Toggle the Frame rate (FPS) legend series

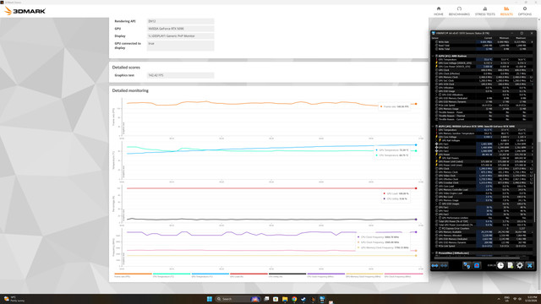coord(134,275)
